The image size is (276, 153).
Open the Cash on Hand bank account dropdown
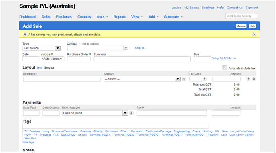(x=95, y=113)
